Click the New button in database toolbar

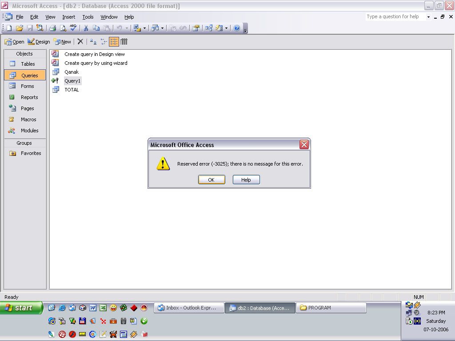(62, 42)
